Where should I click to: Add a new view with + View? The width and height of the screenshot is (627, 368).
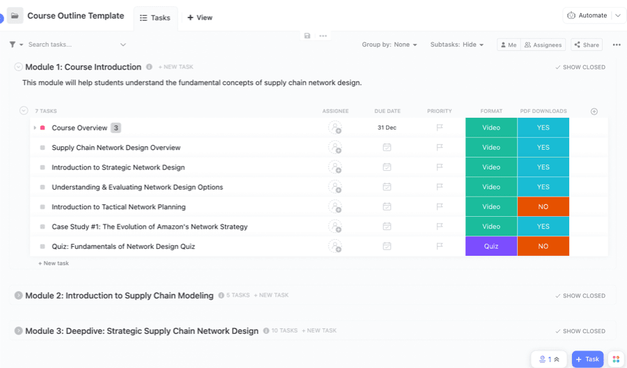[200, 17]
